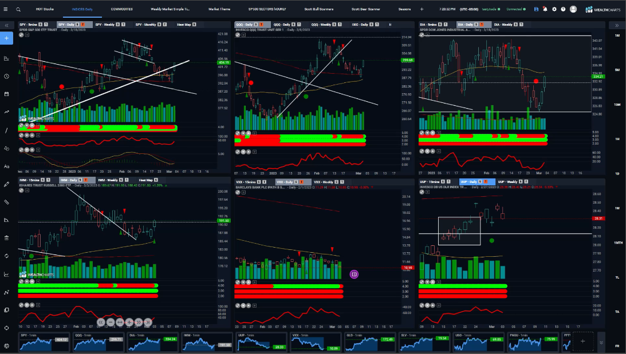Select the Aa text annotation tool

pyautogui.click(x=6, y=166)
